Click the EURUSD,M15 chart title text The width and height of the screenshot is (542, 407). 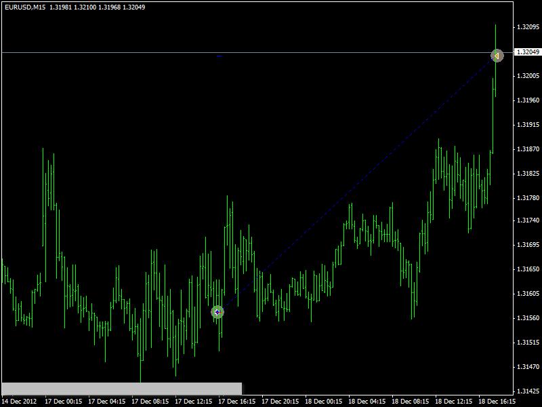pos(25,7)
